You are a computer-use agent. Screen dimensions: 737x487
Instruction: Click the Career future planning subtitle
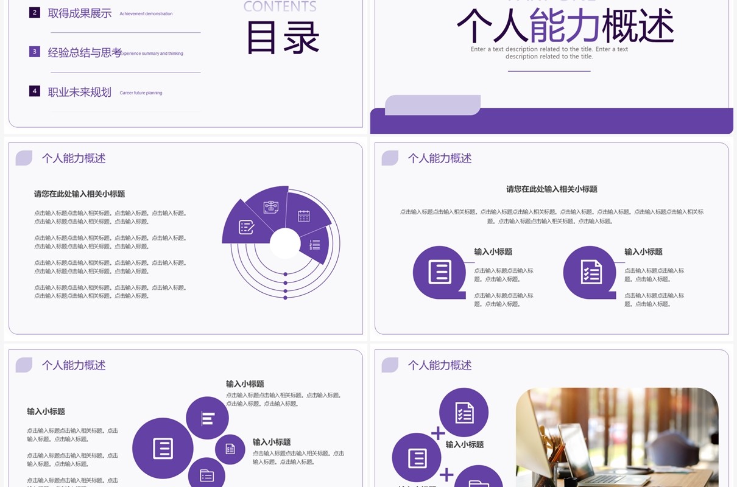[141, 93]
